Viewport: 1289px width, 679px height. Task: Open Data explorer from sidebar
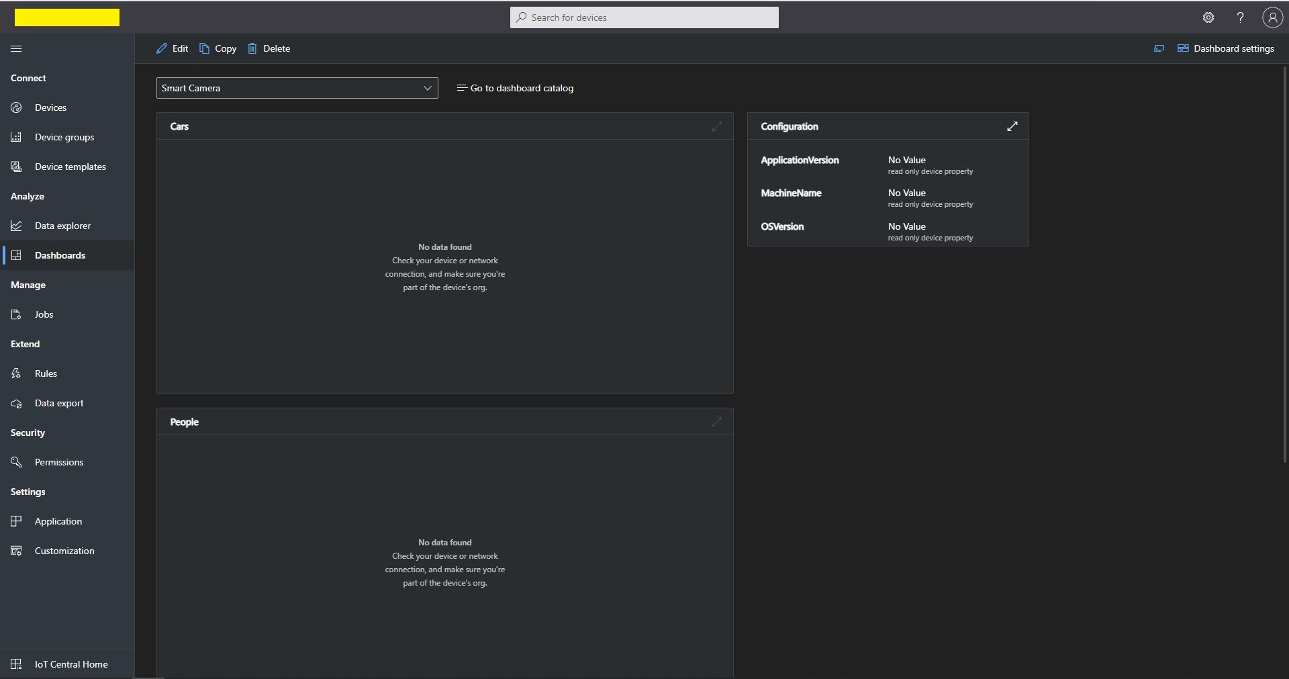62,226
